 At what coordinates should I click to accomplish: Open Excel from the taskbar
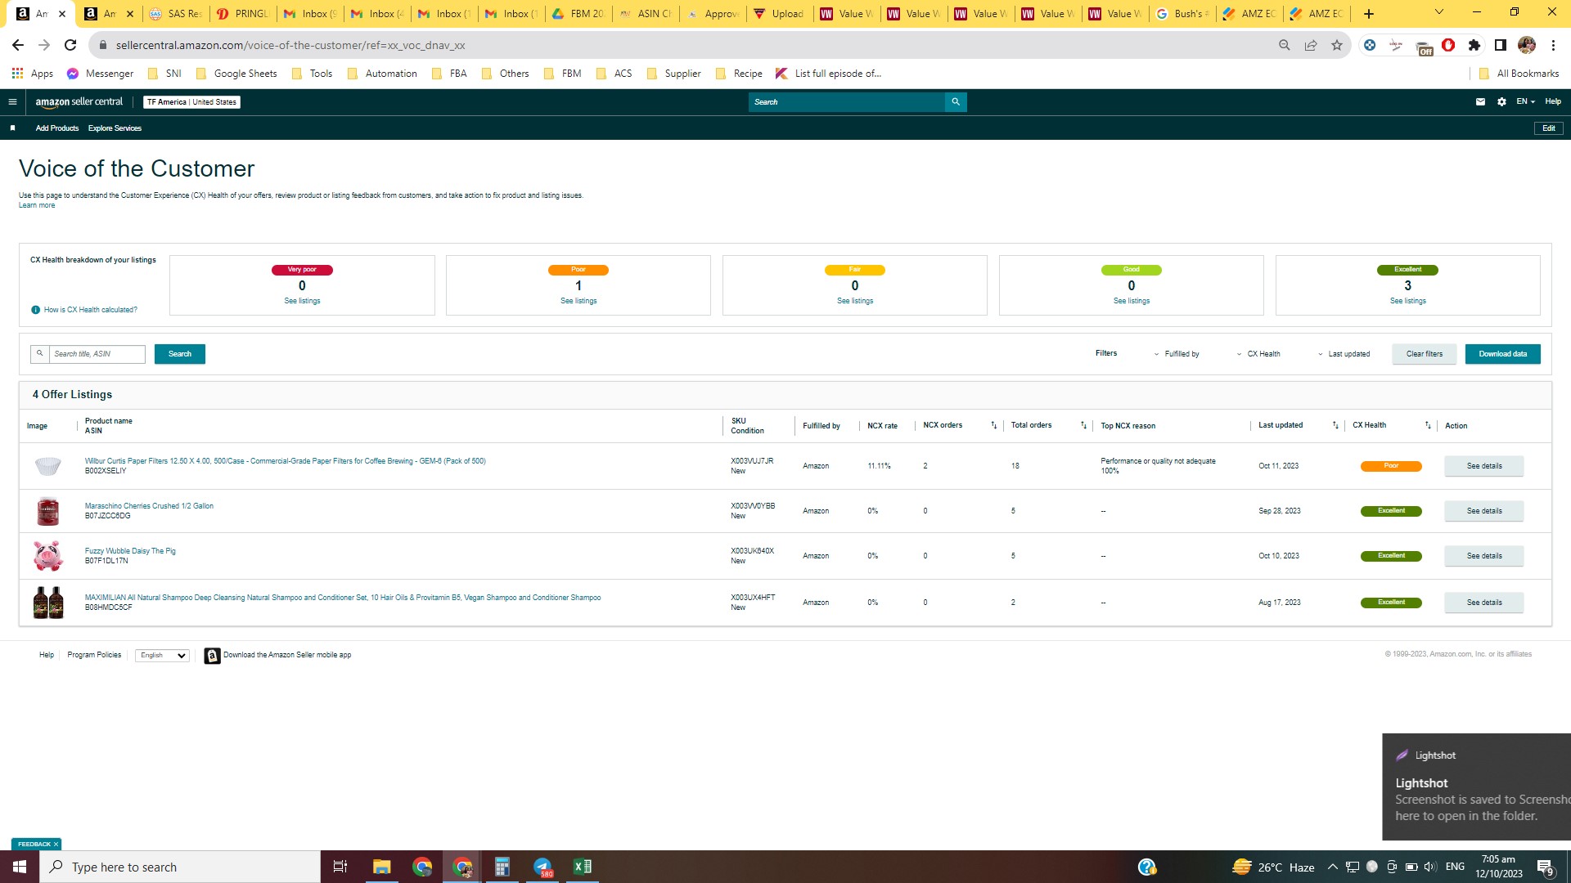tap(583, 867)
